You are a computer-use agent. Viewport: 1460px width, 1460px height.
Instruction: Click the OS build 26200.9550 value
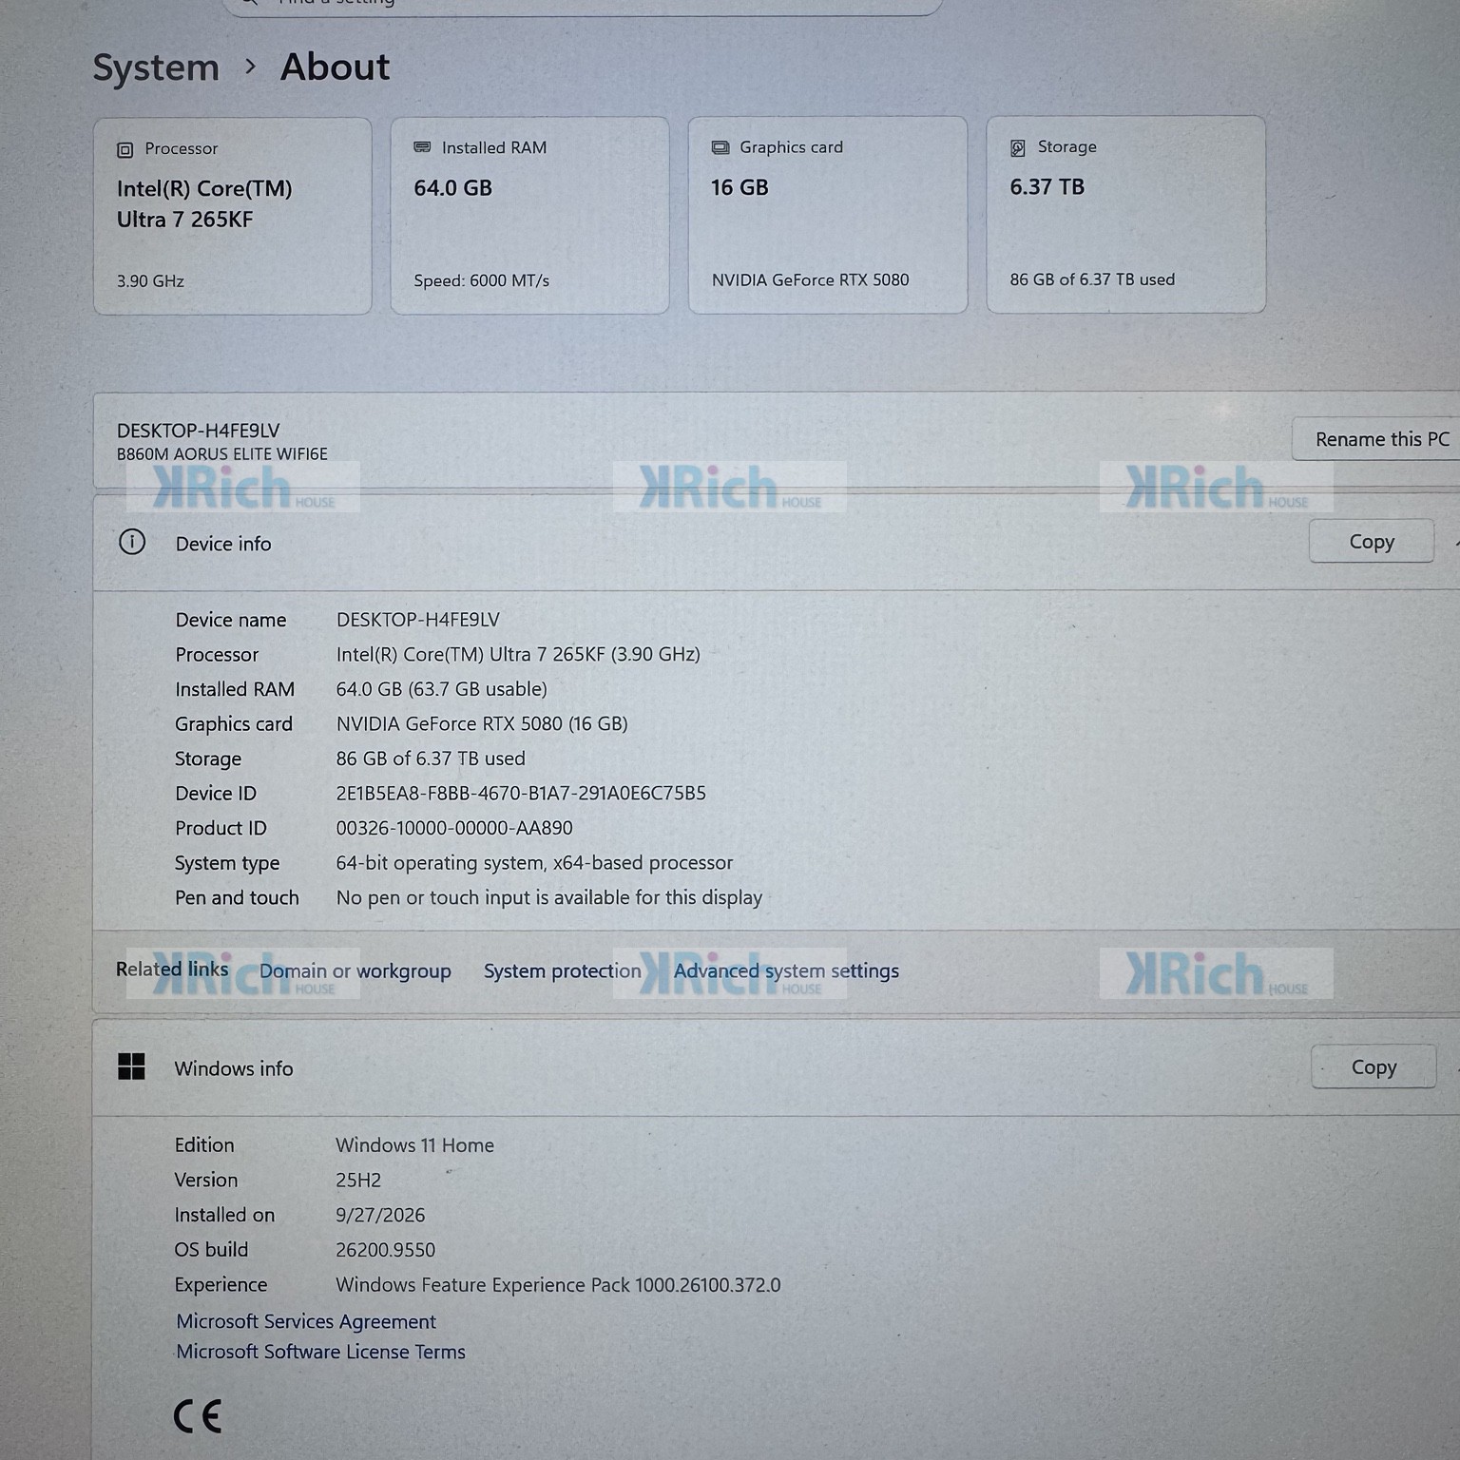(x=385, y=1250)
